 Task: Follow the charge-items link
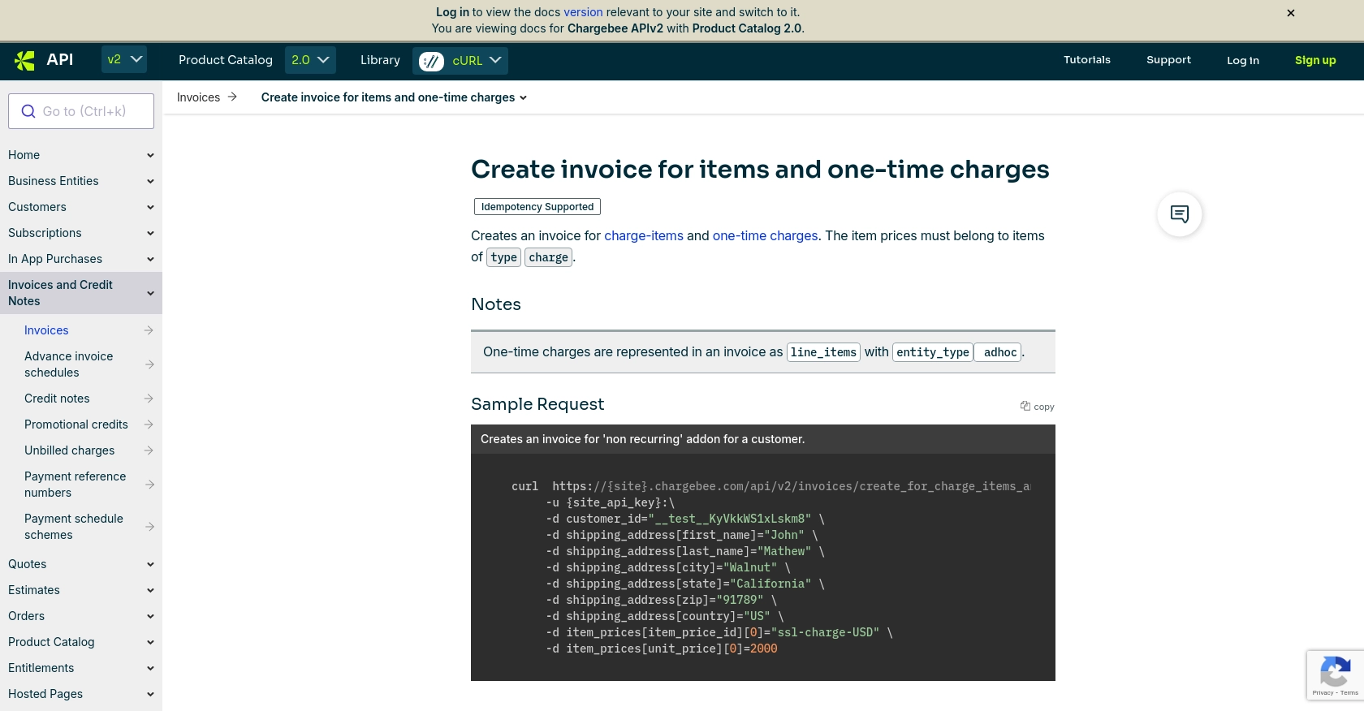coord(644,236)
